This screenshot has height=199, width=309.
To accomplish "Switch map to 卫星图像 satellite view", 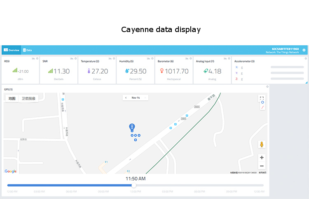I will pos(28,99).
